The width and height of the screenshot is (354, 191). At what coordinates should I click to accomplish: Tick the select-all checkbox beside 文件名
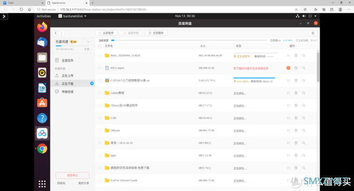99,46
